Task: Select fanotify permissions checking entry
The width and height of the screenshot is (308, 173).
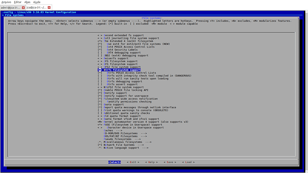Action: pos(125,102)
